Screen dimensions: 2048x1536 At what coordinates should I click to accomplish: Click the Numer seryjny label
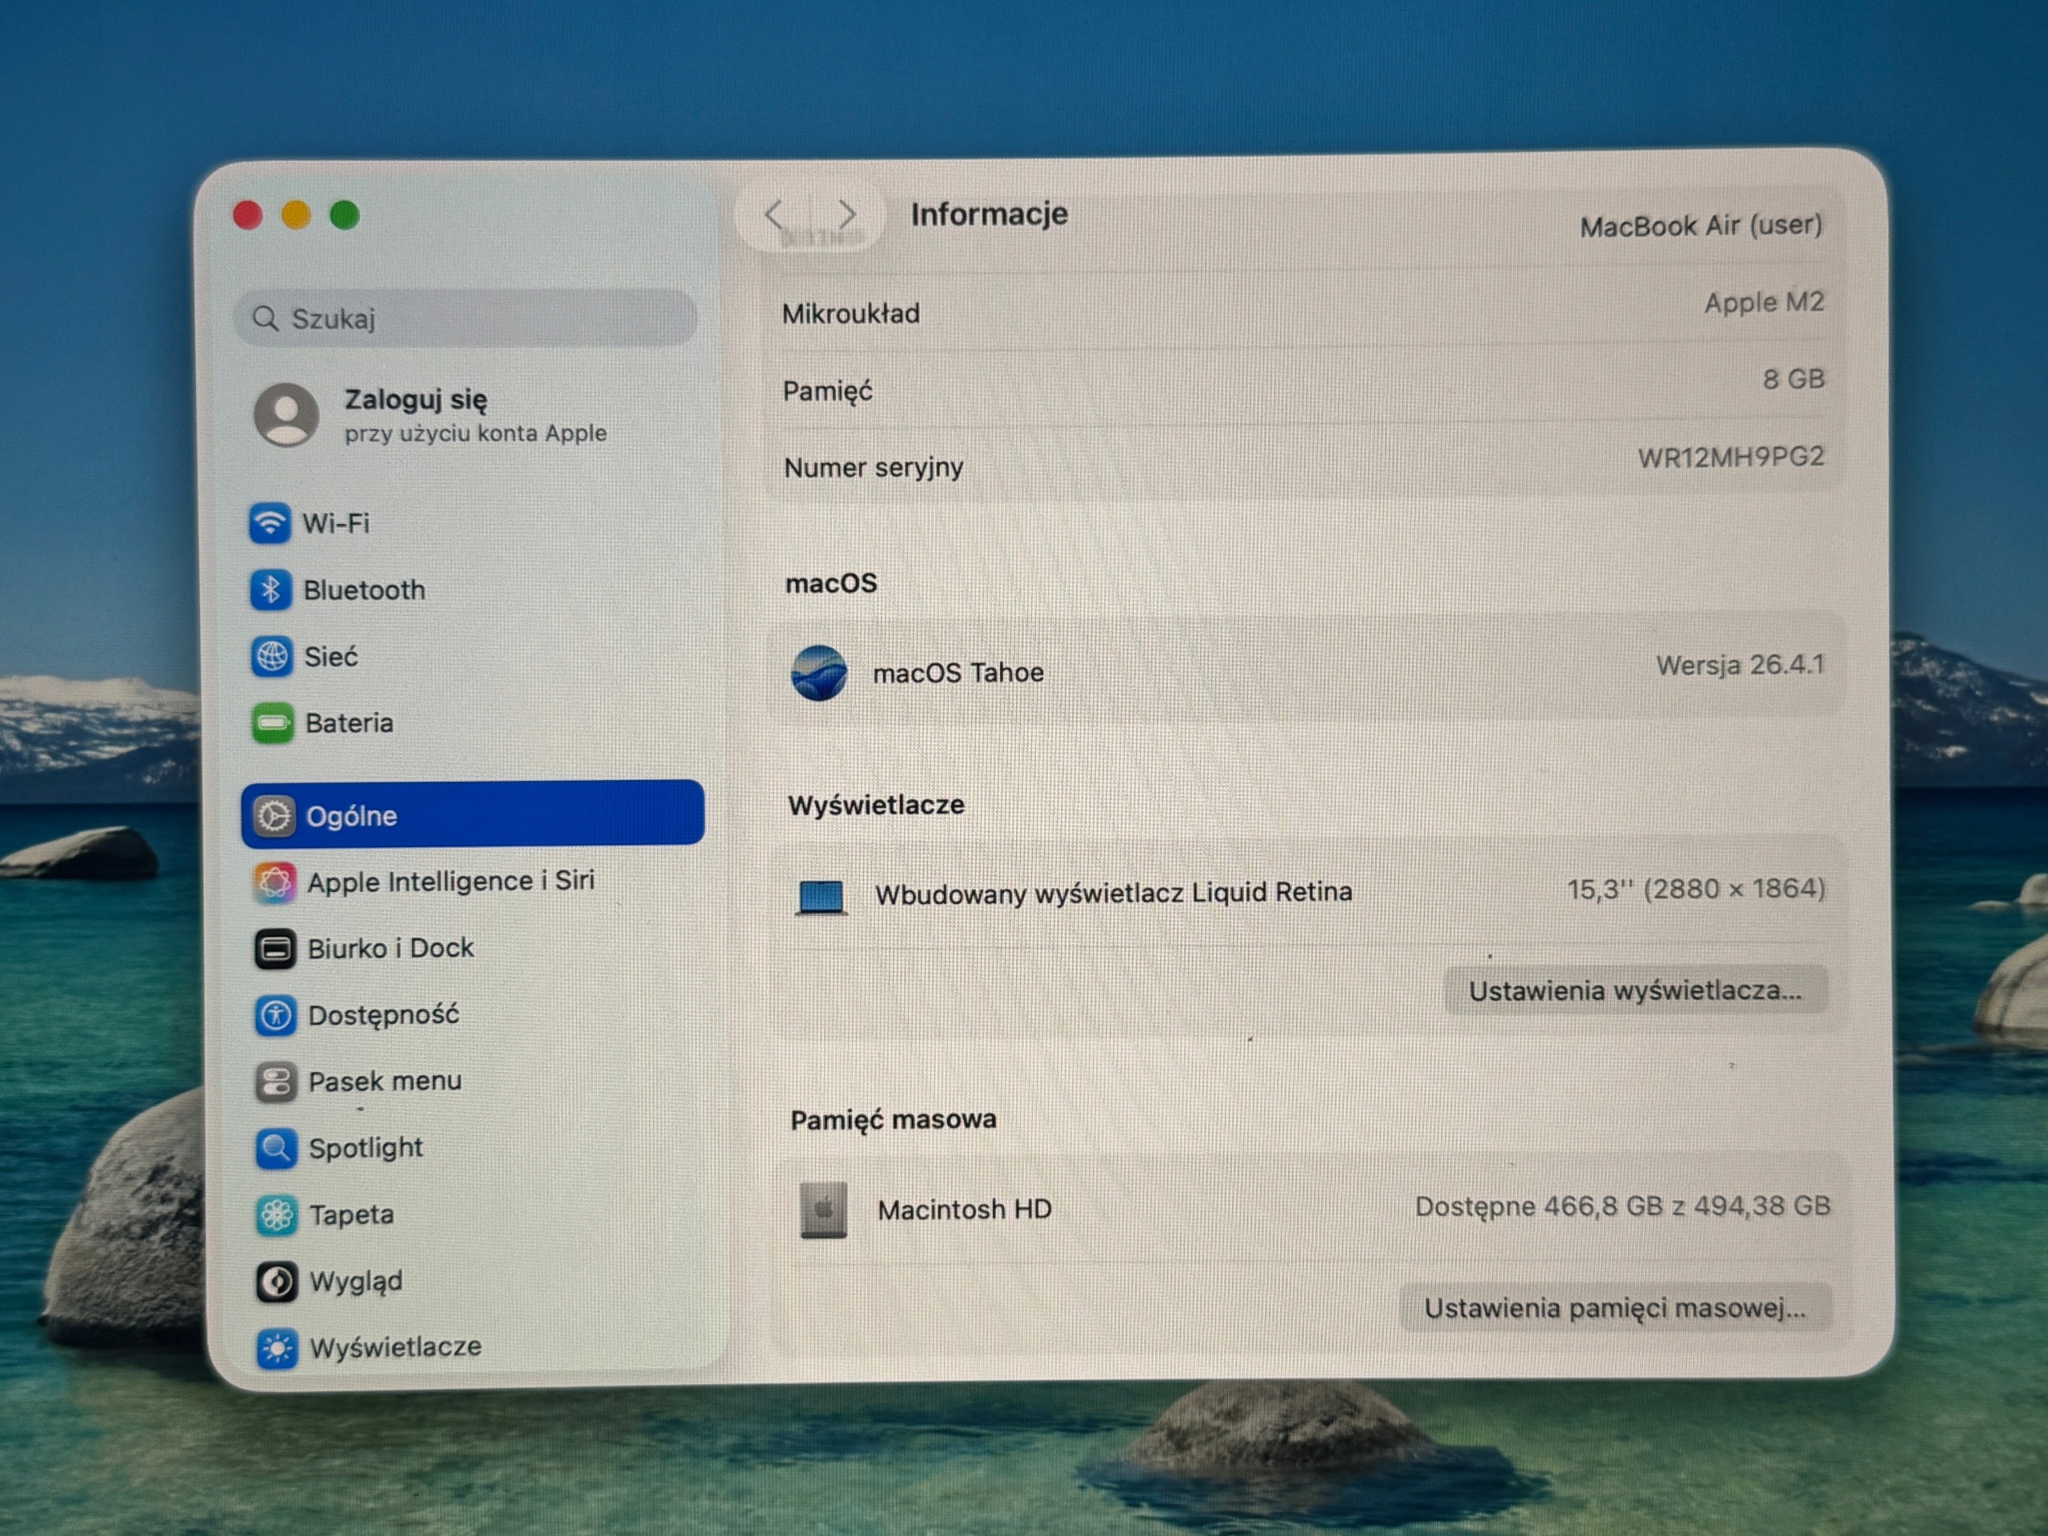pos(873,467)
